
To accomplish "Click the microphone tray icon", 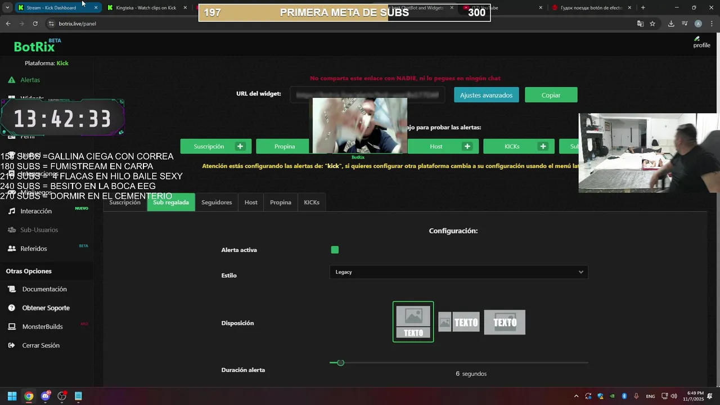I will pyautogui.click(x=636, y=396).
